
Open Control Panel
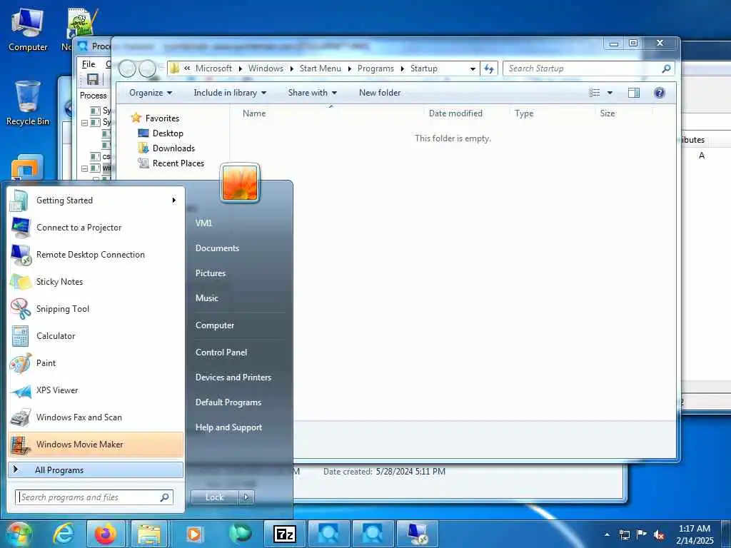(221, 352)
